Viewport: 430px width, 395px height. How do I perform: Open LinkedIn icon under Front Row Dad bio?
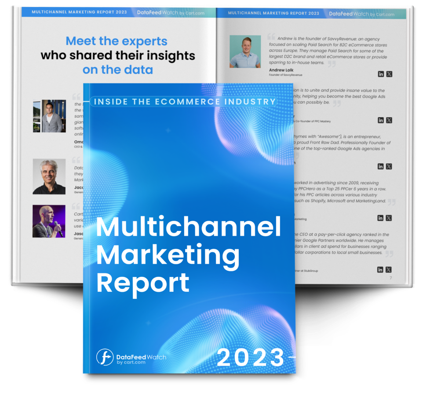pyautogui.click(x=380, y=166)
